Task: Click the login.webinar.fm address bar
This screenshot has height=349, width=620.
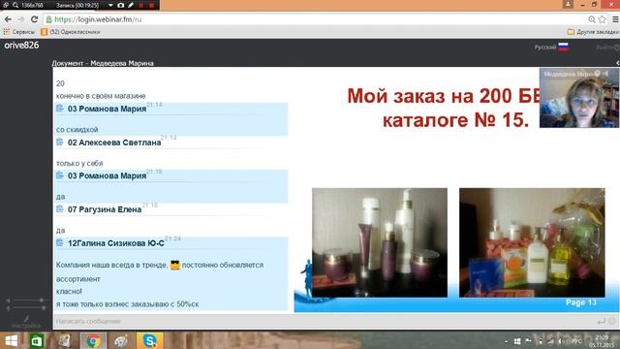Action: 317,19
